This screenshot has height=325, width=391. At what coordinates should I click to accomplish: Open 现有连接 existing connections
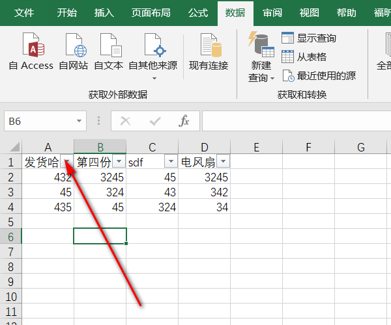click(209, 51)
